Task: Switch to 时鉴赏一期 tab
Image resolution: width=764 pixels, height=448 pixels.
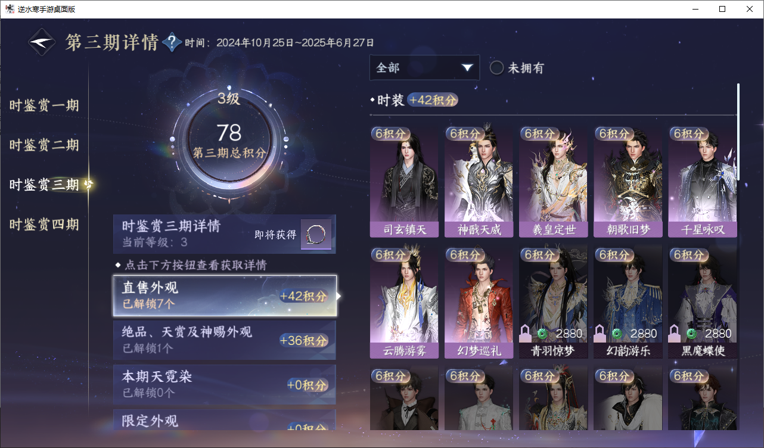Action: [x=44, y=106]
